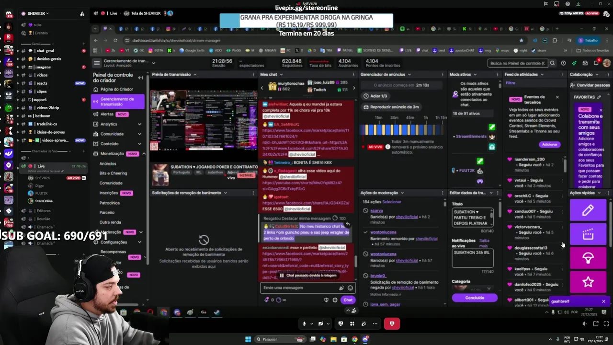The height and width of the screenshot is (345, 613).
Task: Click the Adiar 1/3 button
Action: pyautogui.click(x=375, y=96)
